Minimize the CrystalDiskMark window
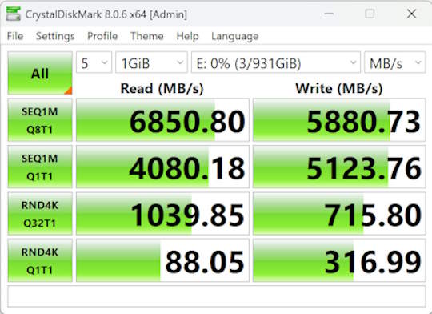This screenshot has height=314, width=432. coord(329,14)
